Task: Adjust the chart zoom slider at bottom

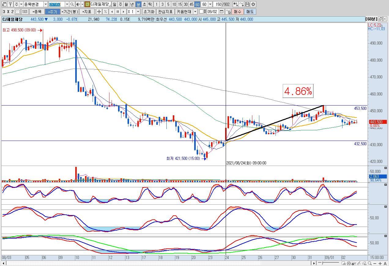Action: point(328,263)
